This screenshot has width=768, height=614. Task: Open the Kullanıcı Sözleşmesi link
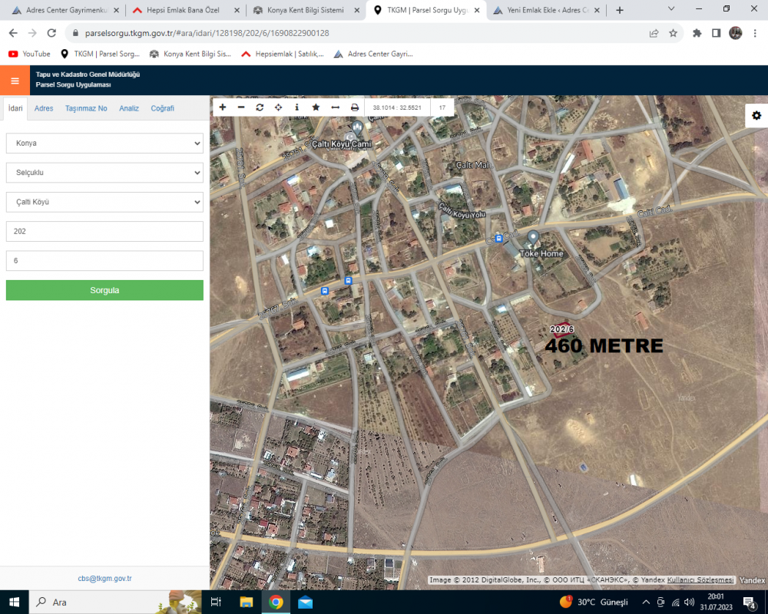click(700, 579)
